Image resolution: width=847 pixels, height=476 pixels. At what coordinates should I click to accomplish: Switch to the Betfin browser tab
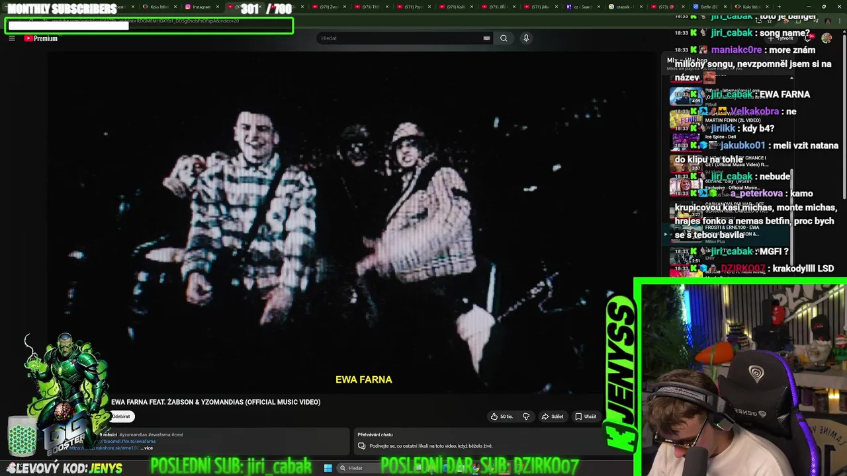coord(709,7)
